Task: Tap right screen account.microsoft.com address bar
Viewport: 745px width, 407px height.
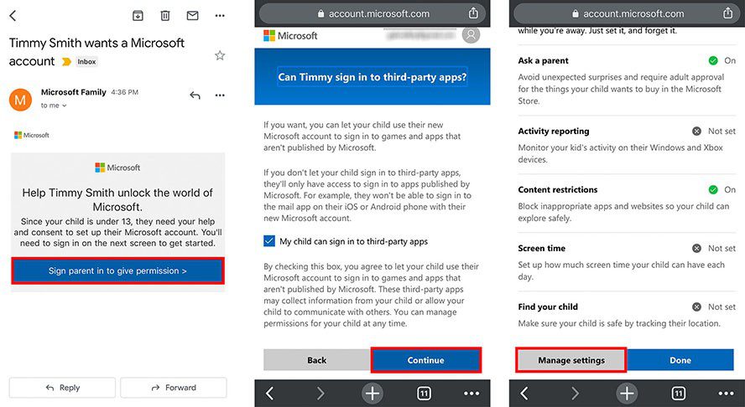Action: (628, 13)
